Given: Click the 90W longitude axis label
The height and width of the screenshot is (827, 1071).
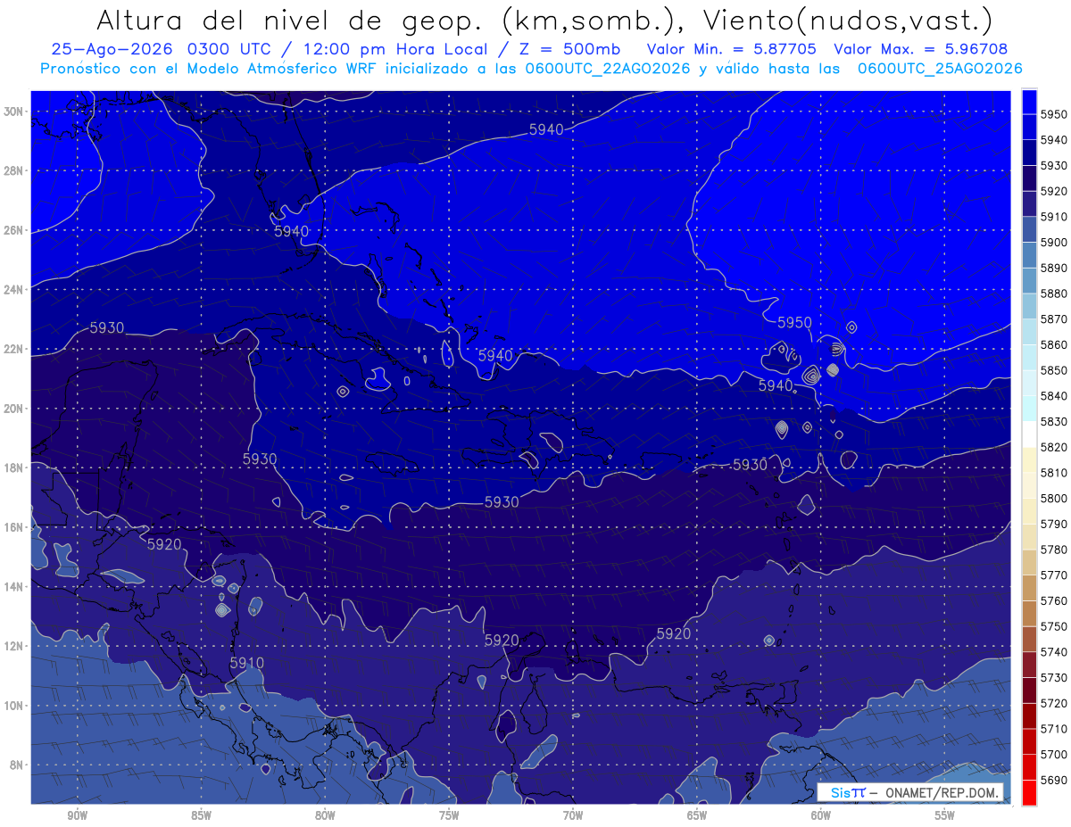Looking at the screenshot, I should coord(77,816).
